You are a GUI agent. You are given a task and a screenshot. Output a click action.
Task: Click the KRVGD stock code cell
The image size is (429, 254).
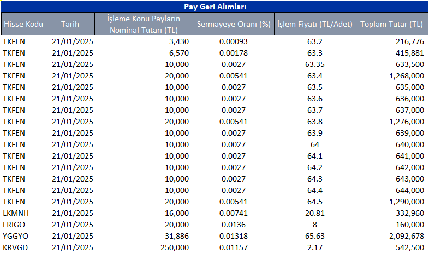click(15, 247)
